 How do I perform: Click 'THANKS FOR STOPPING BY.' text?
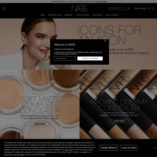[x=64, y=49]
